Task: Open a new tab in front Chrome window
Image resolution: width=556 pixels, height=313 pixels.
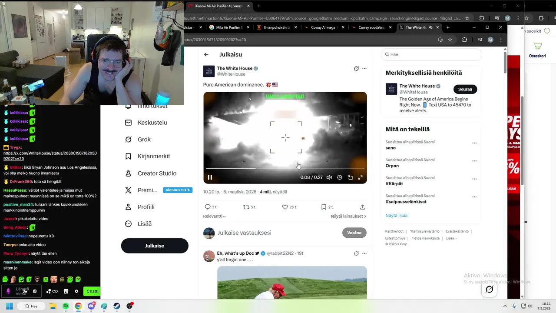Action: pyautogui.click(x=448, y=27)
